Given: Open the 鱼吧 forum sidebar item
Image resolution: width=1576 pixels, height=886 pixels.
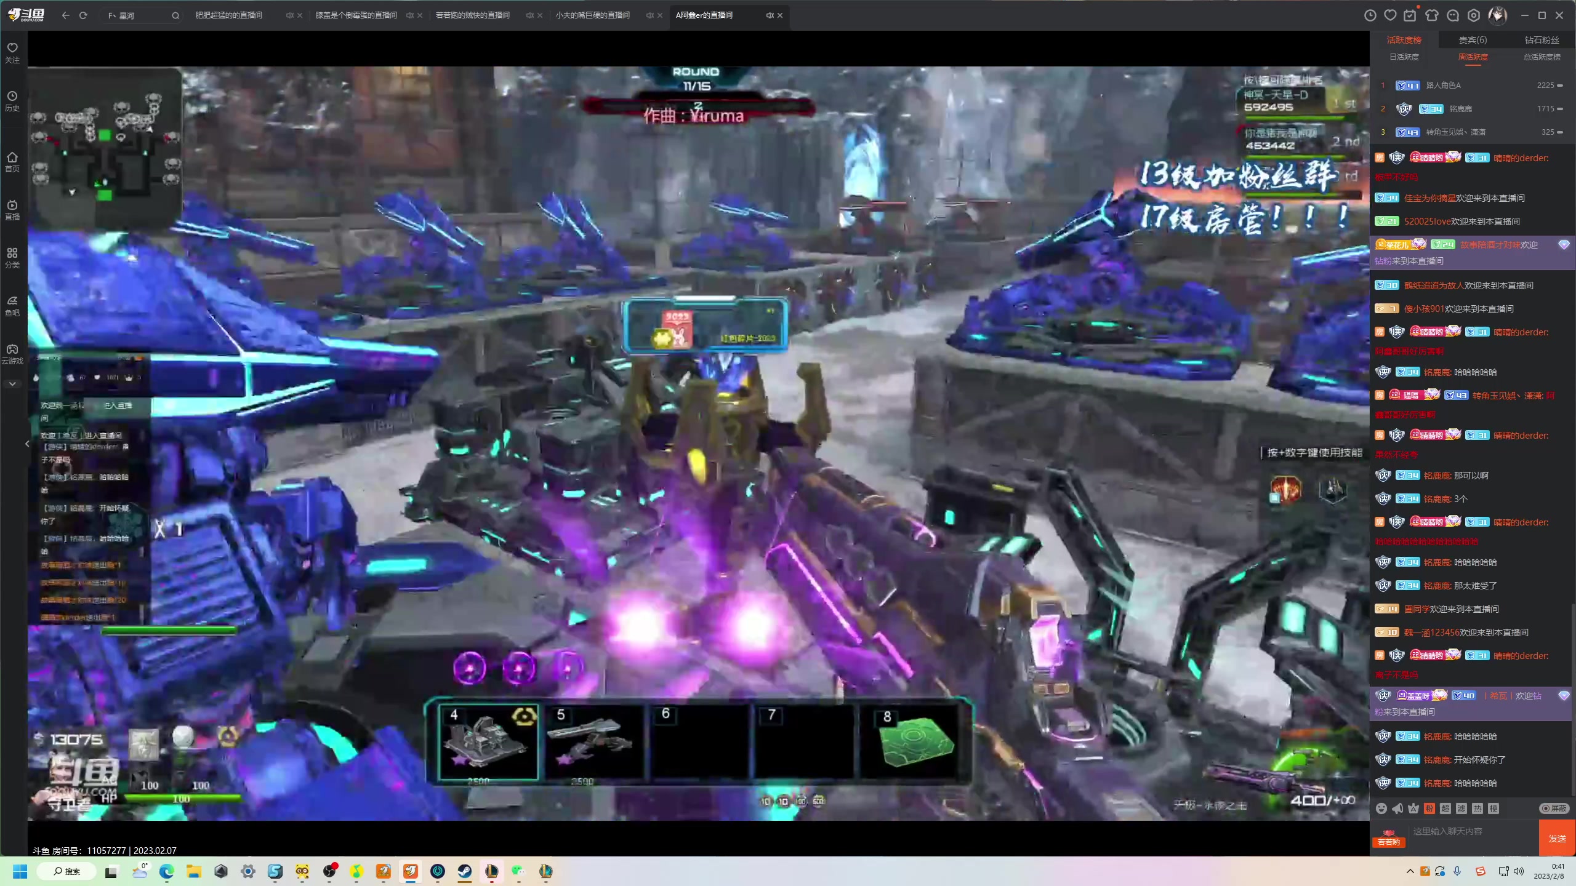Looking at the screenshot, I should pyautogui.click(x=12, y=306).
